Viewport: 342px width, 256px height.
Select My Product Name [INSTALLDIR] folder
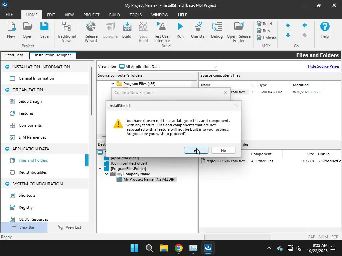[149, 179]
